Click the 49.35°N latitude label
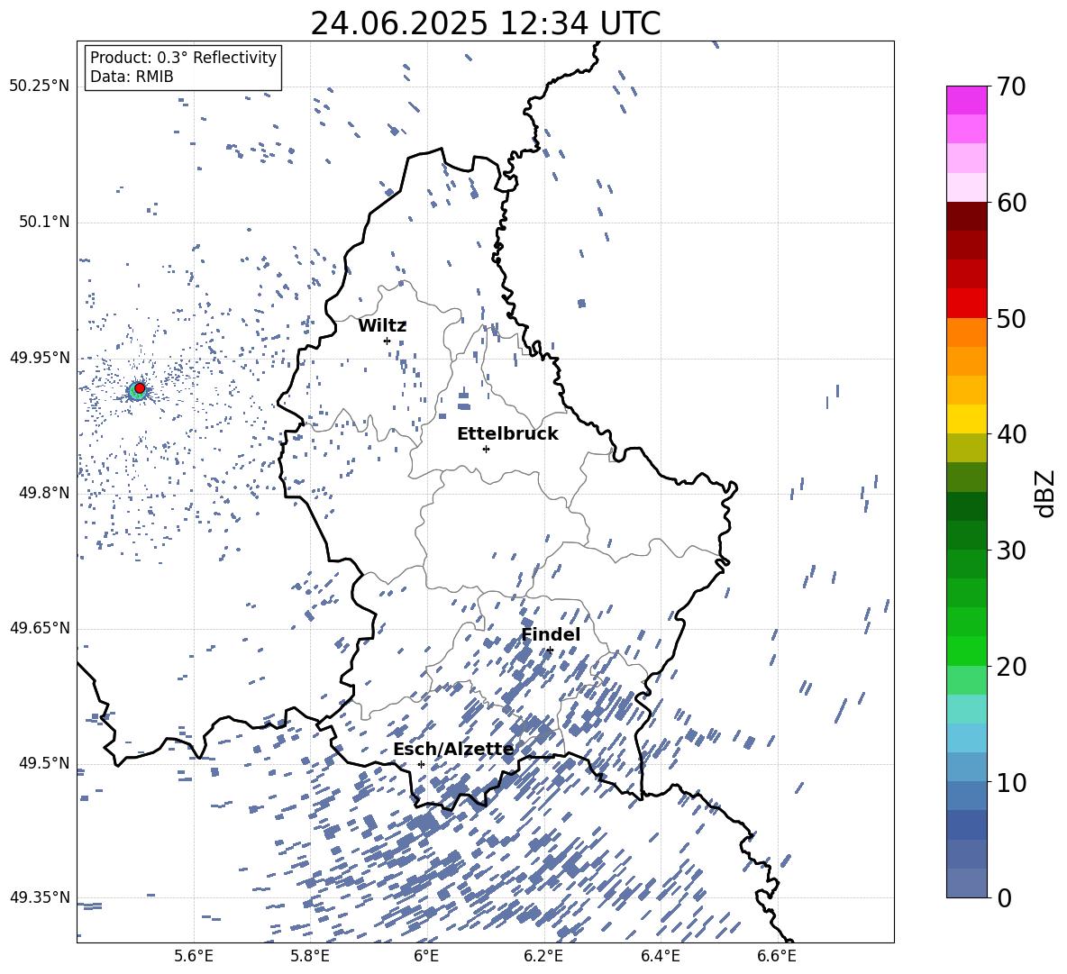Image resolution: width=1067 pixels, height=974 pixels. [40, 897]
